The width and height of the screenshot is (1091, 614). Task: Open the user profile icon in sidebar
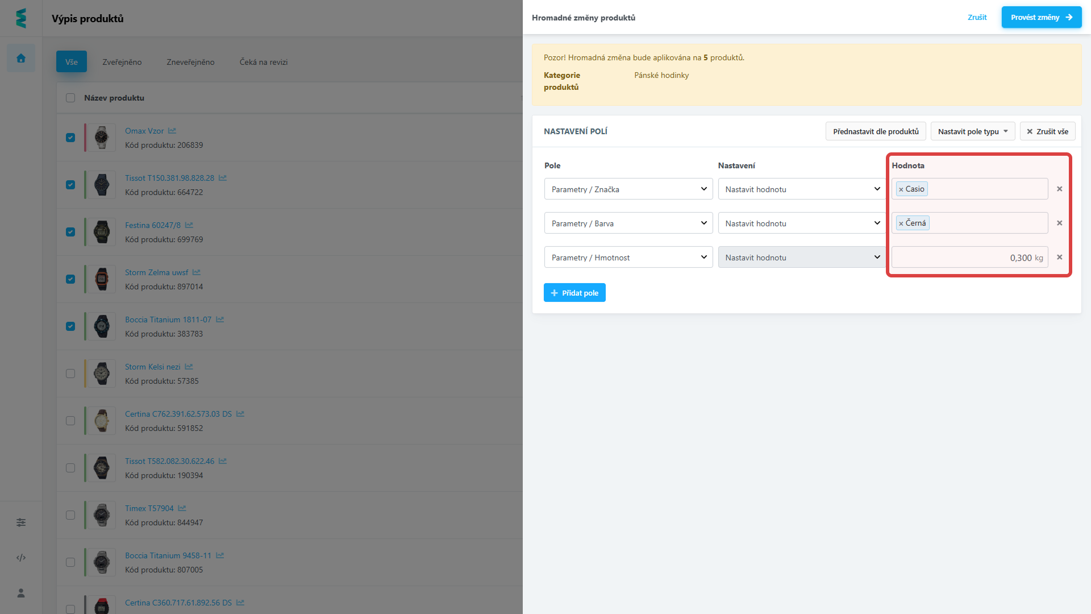click(x=21, y=593)
